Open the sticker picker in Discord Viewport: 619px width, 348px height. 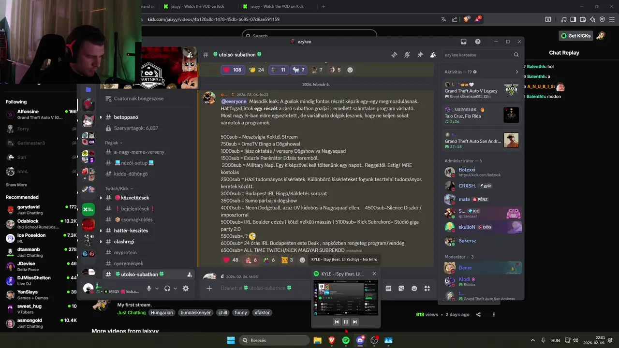click(x=401, y=288)
